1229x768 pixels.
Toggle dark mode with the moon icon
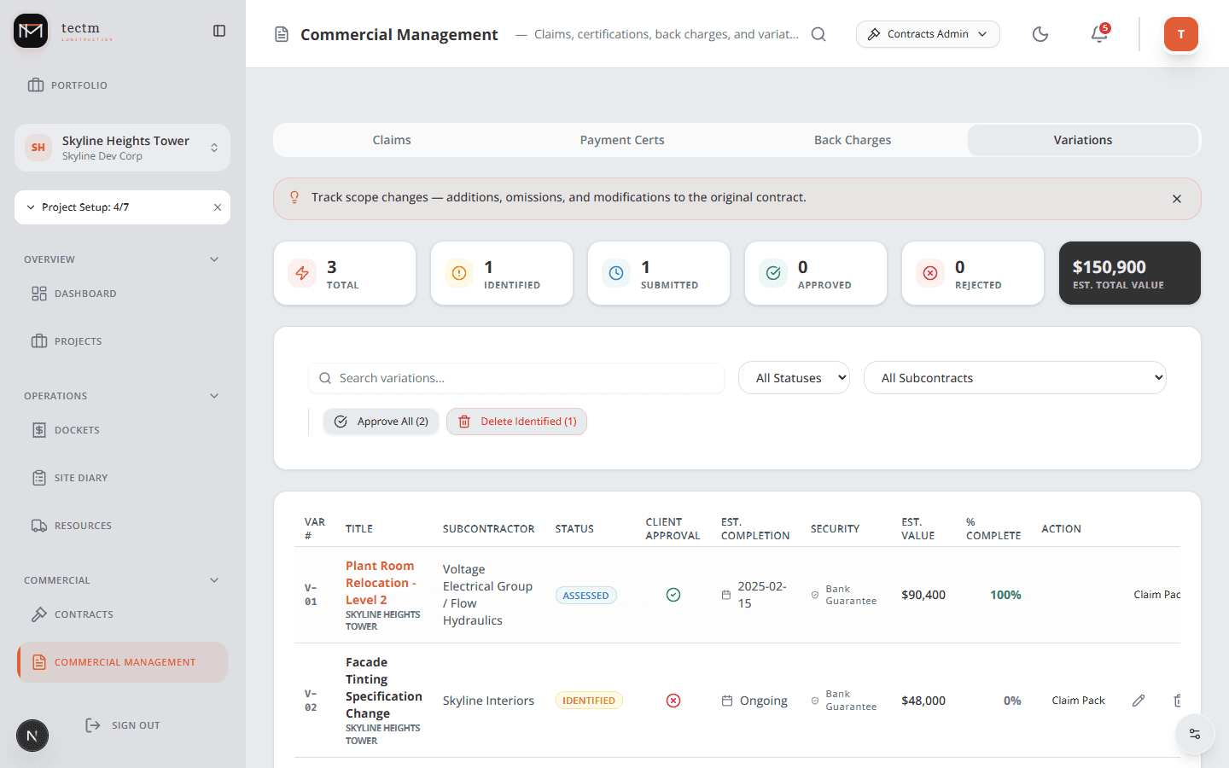pyautogui.click(x=1040, y=34)
